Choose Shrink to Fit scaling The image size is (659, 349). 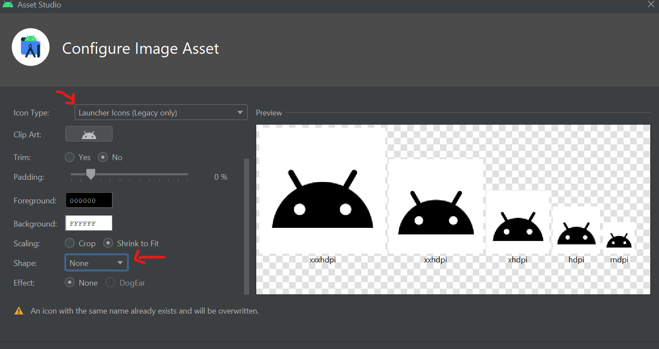[108, 243]
